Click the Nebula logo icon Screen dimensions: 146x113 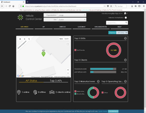(x=20, y=17)
